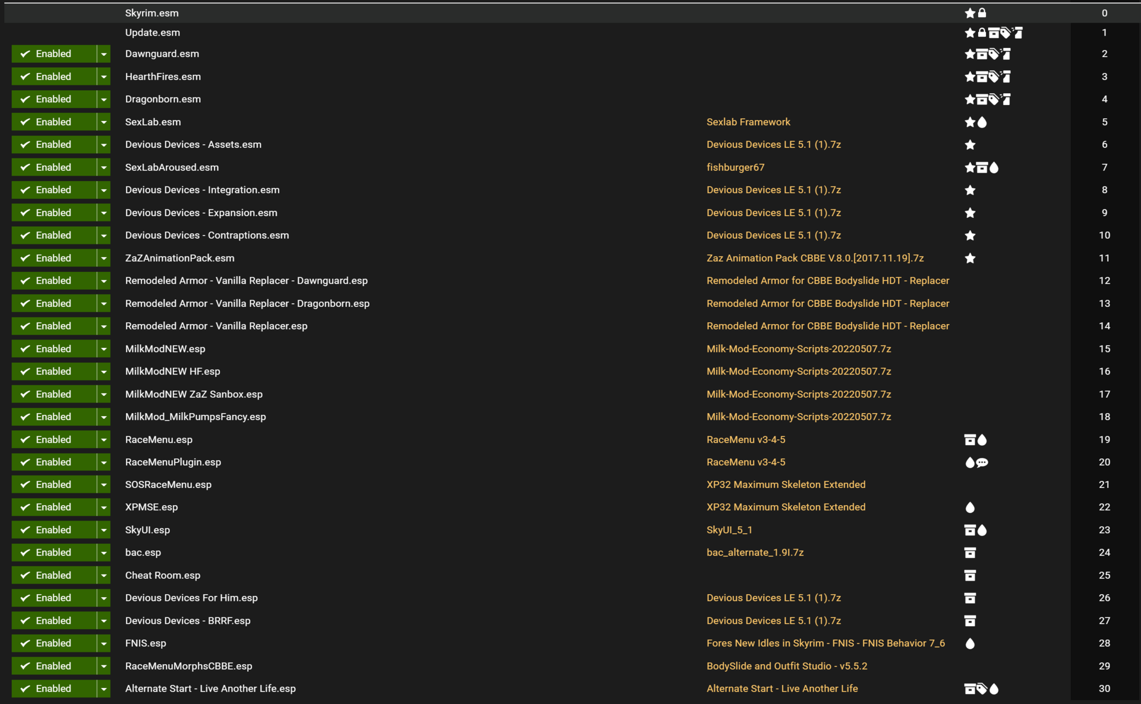This screenshot has width=1141, height=704.
Task: Select the MilkMod_MilkPumpsFancy.esp plugin name
Action: (196, 417)
